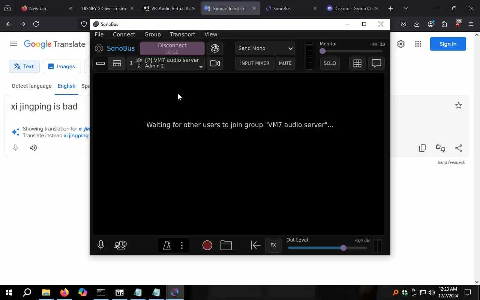Reload the Google Translate page

click(36, 24)
